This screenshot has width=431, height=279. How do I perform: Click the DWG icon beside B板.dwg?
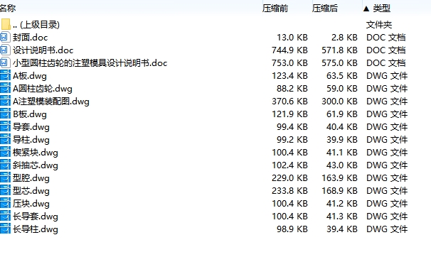pyautogui.click(x=5, y=114)
